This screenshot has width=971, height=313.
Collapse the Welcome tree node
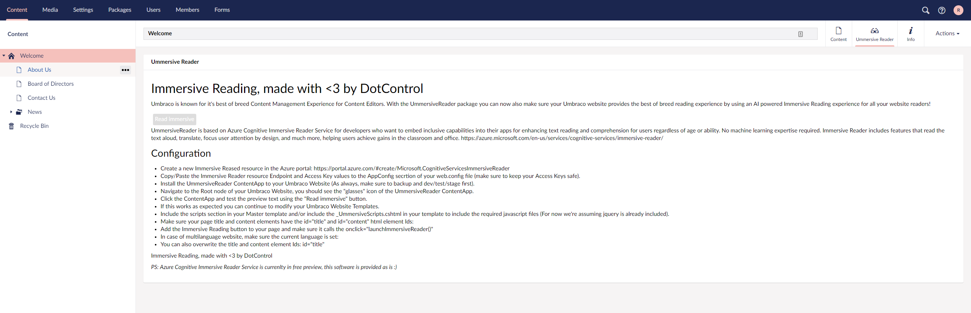point(4,56)
